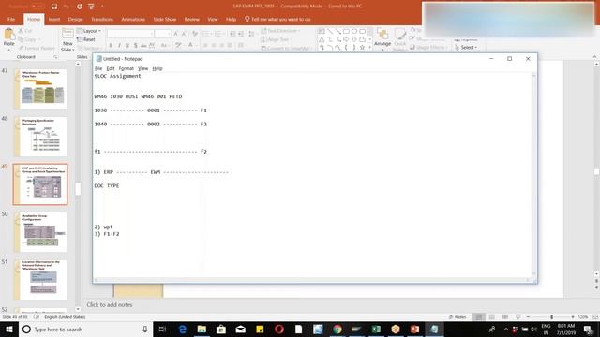600x337 pixels.
Task: Toggle Underline formatting in PowerPoint ribbon
Action: click(x=127, y=46)
